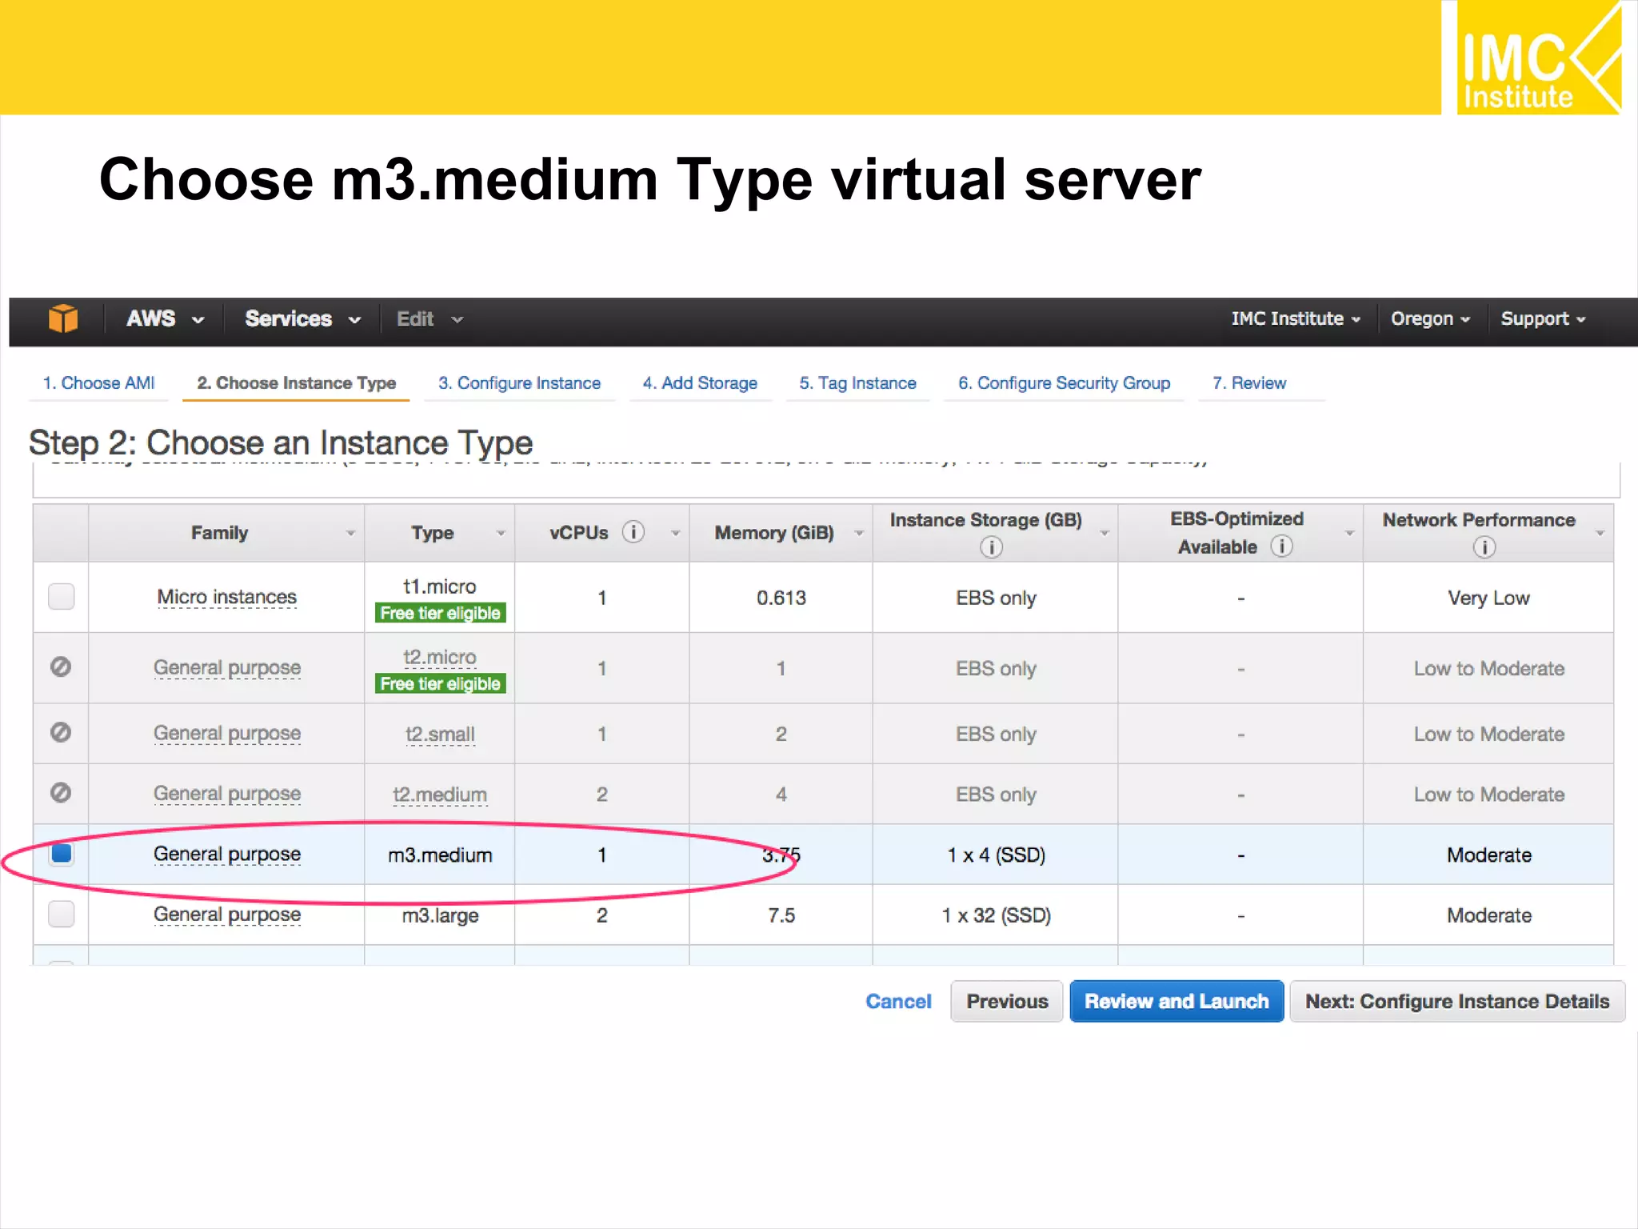Click the m3.large type cell
The image size is (1638, 1229).
(x=440, y=915)
